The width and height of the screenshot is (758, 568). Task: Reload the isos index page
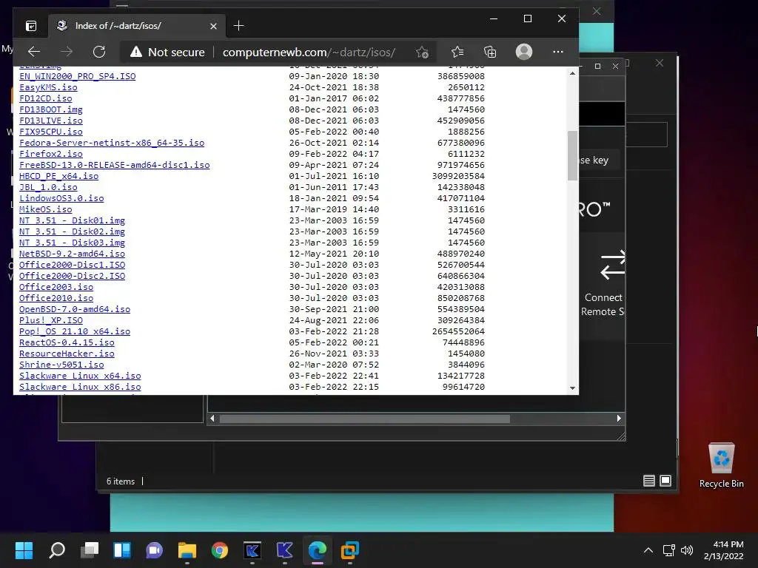99,52
